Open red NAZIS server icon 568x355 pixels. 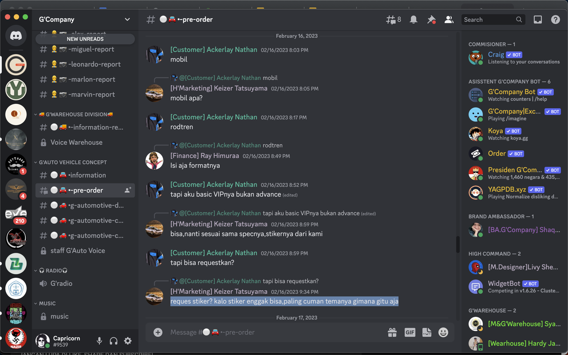(16, 339)
